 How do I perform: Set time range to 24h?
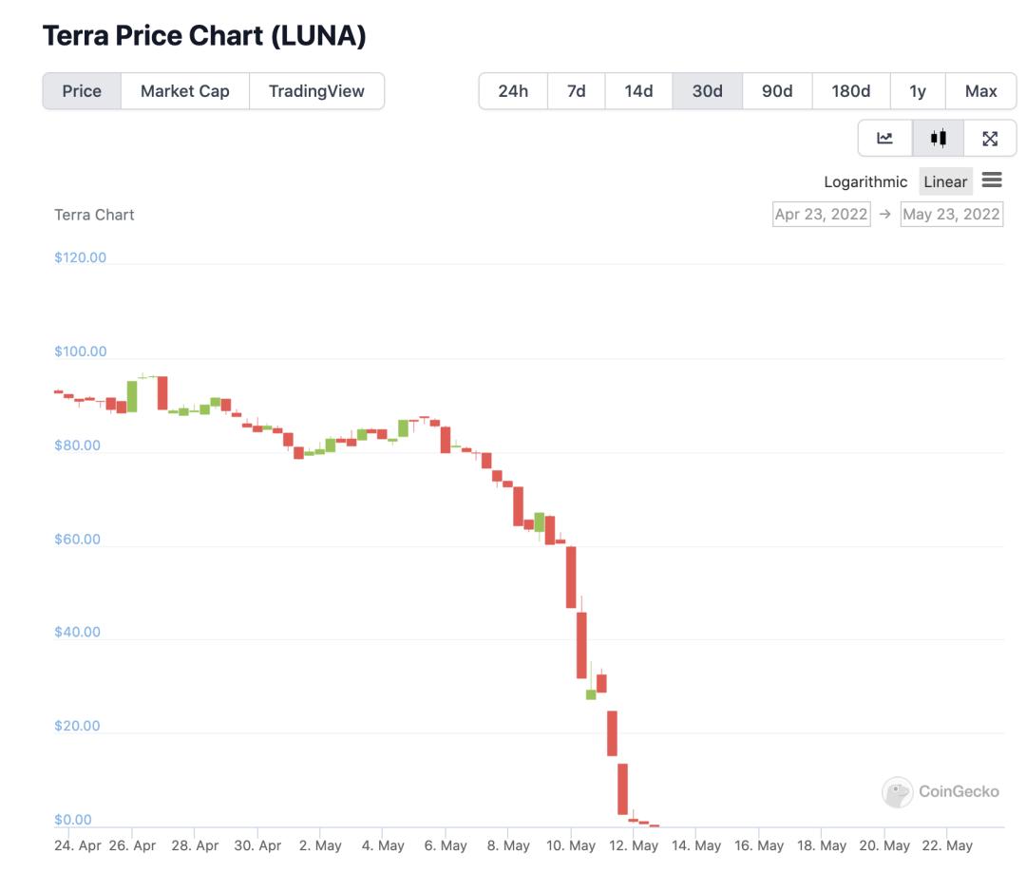[x=513, y=91]
